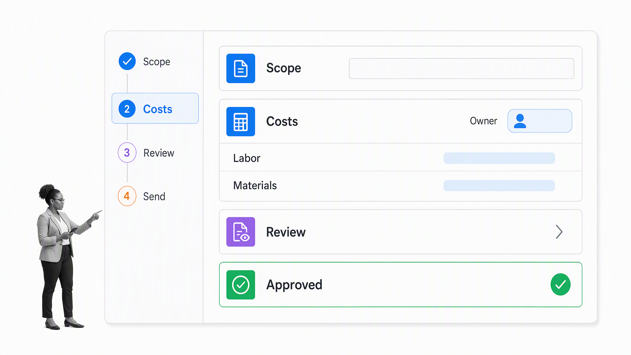Expand the Review card with chevron
Image resolution: width=631 pixels, height=355 pixels.
(559, 232)
